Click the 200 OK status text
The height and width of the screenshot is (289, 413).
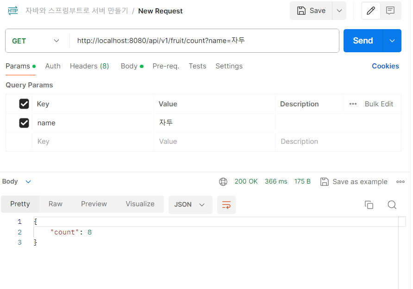tap(246, 181)
